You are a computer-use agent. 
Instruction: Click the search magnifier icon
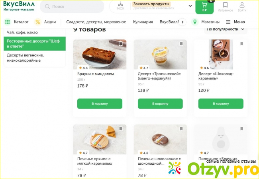tap(47, 7)
